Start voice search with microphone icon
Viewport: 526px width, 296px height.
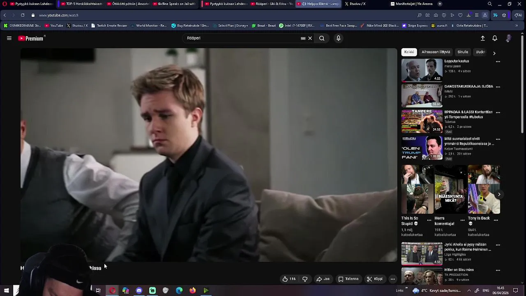(x=338, y=38)
